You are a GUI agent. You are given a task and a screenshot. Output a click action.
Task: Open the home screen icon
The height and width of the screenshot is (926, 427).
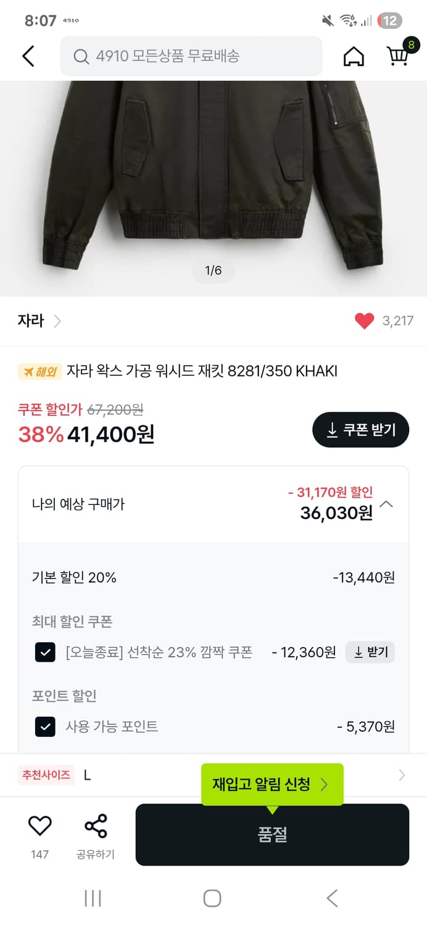click(x=354, y=56)
